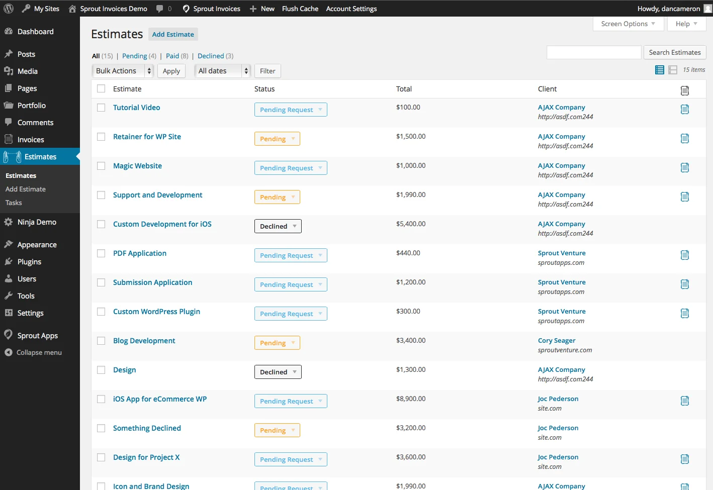Open the comments bubble in the top bar
Screen dimensions: 713x490
click(x=160, y=8)
